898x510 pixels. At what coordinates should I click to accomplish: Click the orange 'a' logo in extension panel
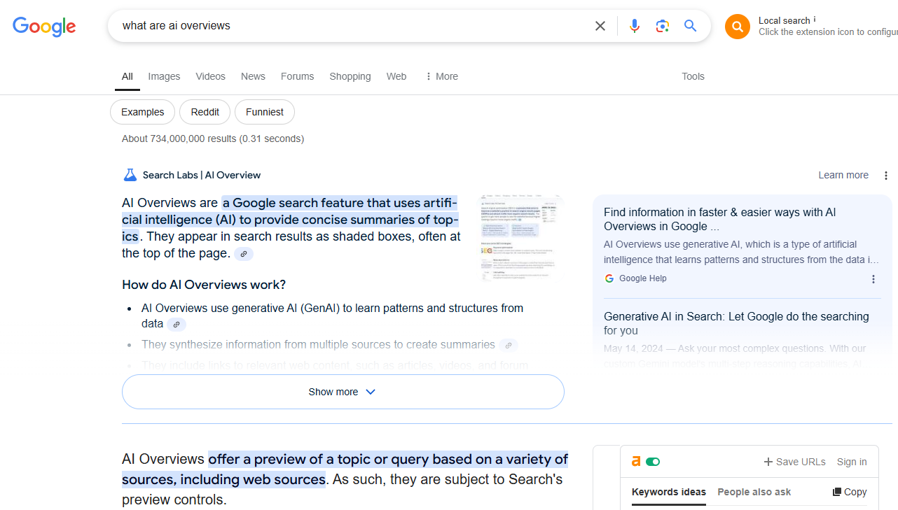point(636,461)
